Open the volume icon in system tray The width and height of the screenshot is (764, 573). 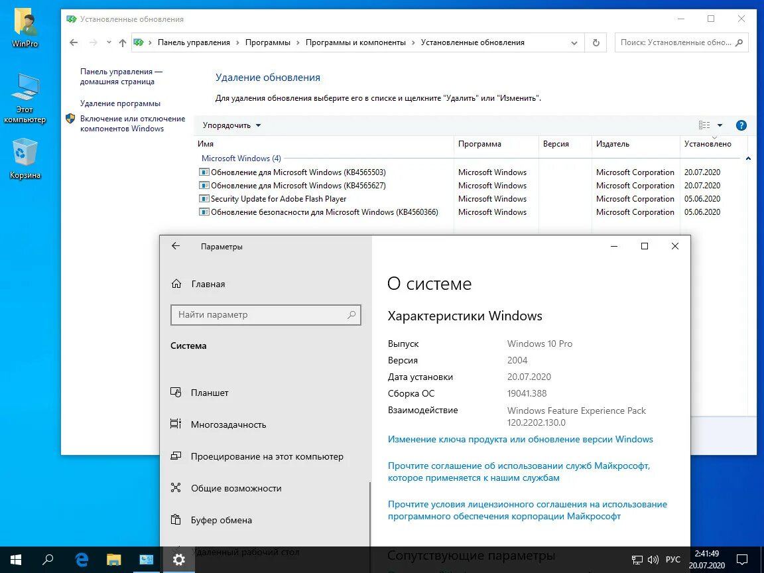653,560
